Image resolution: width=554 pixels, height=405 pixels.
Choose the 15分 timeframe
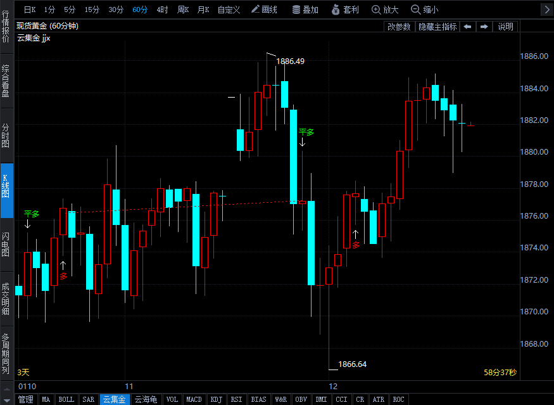coord(92,10)
